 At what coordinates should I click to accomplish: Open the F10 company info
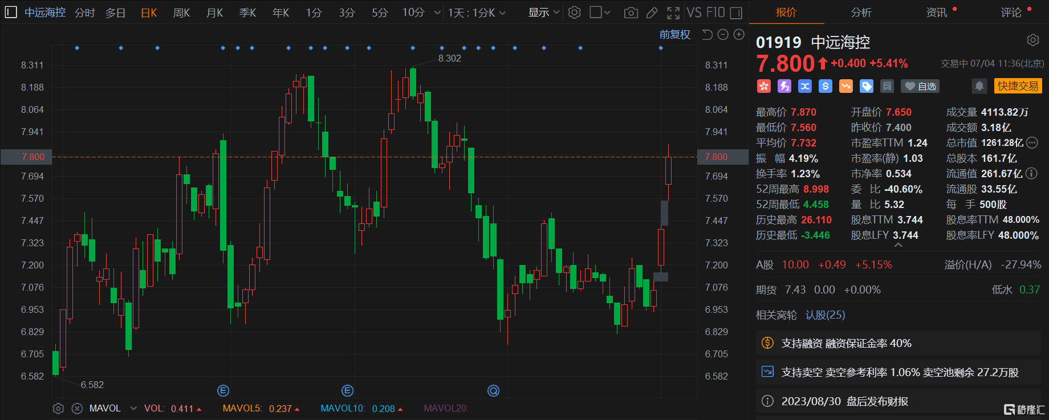[715, 13]
